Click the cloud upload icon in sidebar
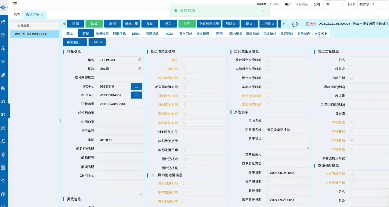Image resolution: width=389 pixels, height=207 pixels. tap(3, 181)
